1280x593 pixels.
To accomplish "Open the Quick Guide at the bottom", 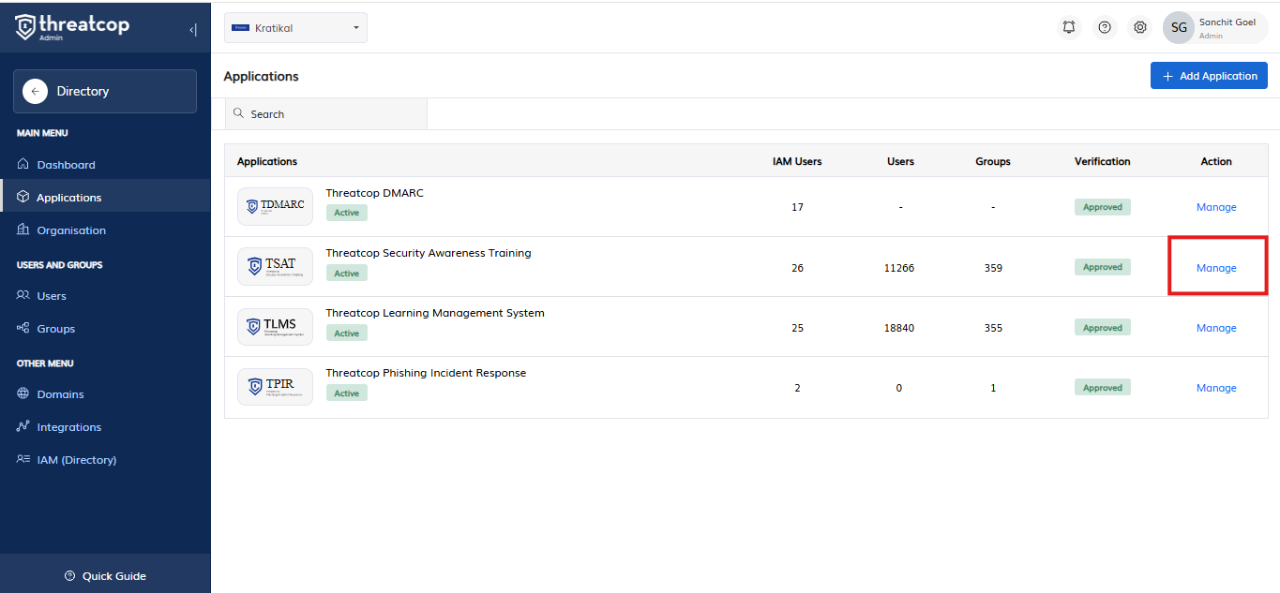I will (x=105, y=576).
